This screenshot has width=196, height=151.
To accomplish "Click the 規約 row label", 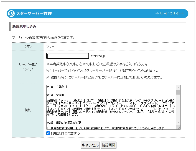I will [28, 110].
